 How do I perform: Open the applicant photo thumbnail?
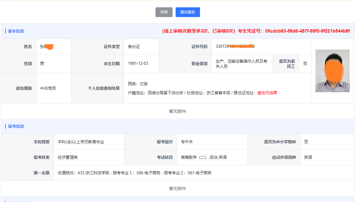click(x=332, y=71)
